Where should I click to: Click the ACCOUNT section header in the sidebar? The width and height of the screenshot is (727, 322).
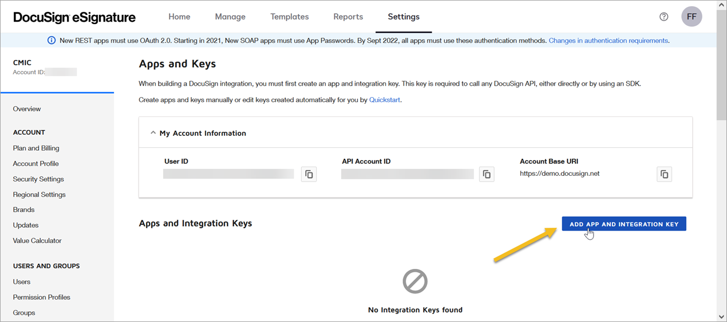[29, 132]
